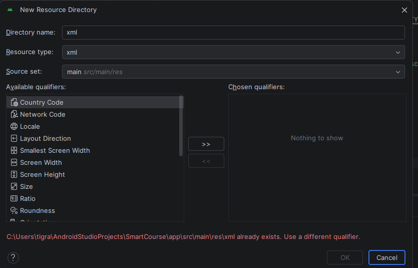Click the OK button

[x=345, y=257]
